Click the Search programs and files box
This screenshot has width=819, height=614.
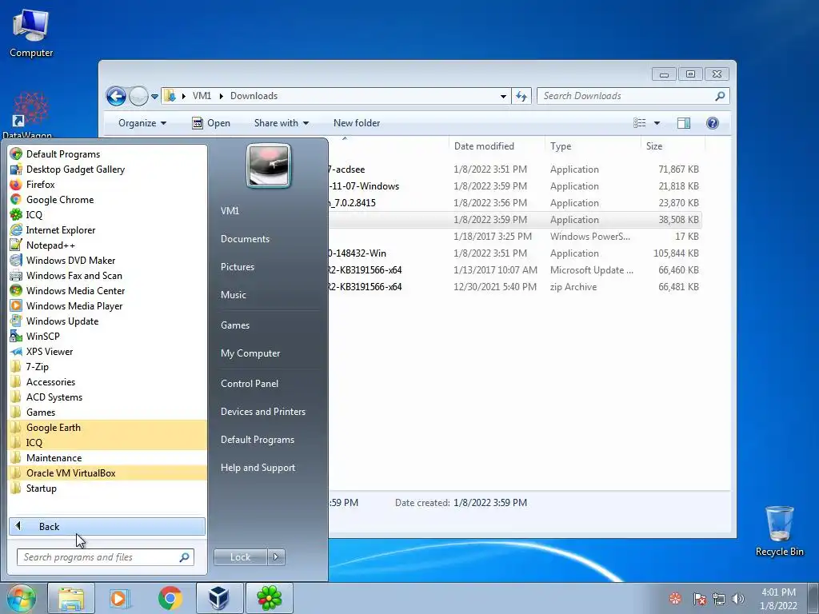click(x=105, y=557)
